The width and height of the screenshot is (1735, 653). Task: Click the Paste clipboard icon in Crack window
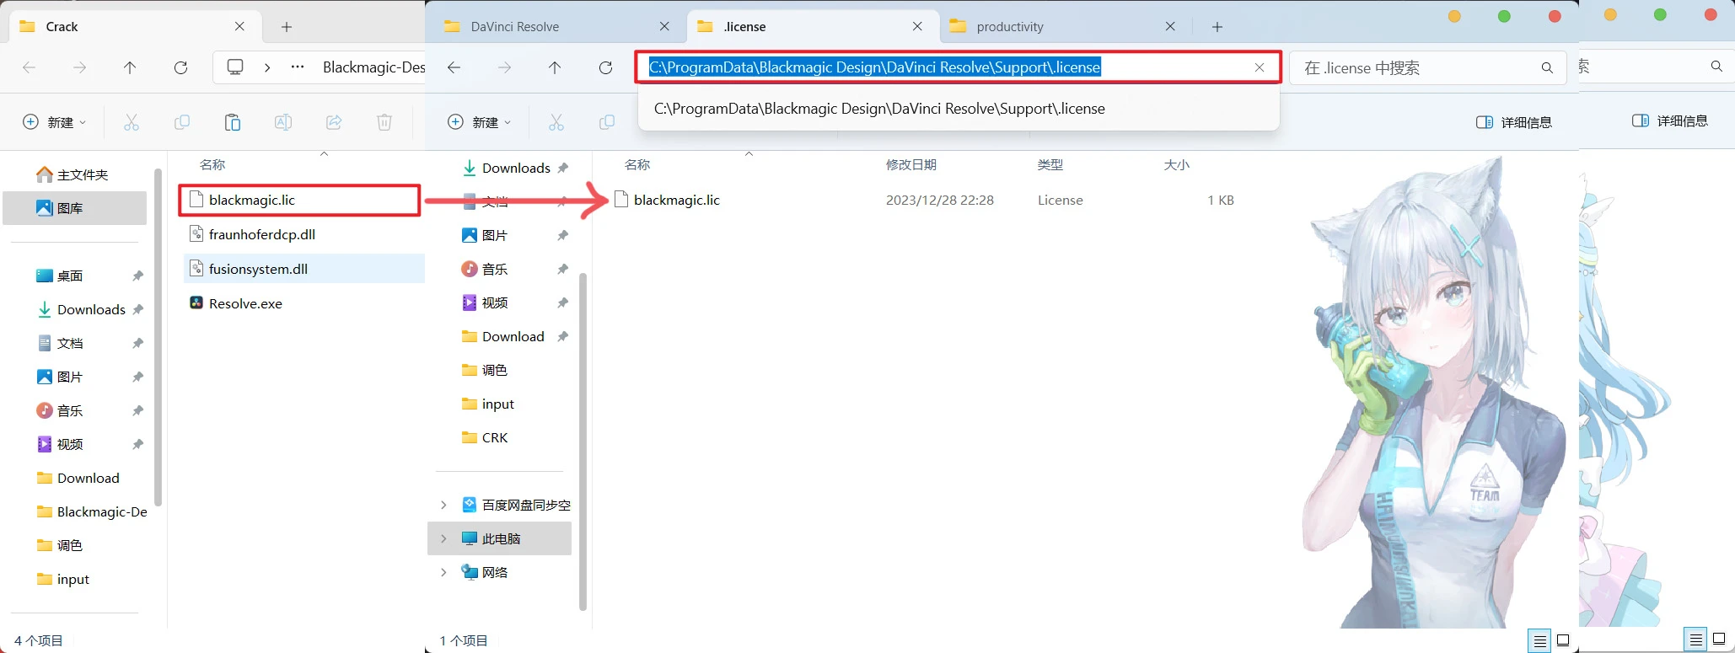[x=233, y=122]
